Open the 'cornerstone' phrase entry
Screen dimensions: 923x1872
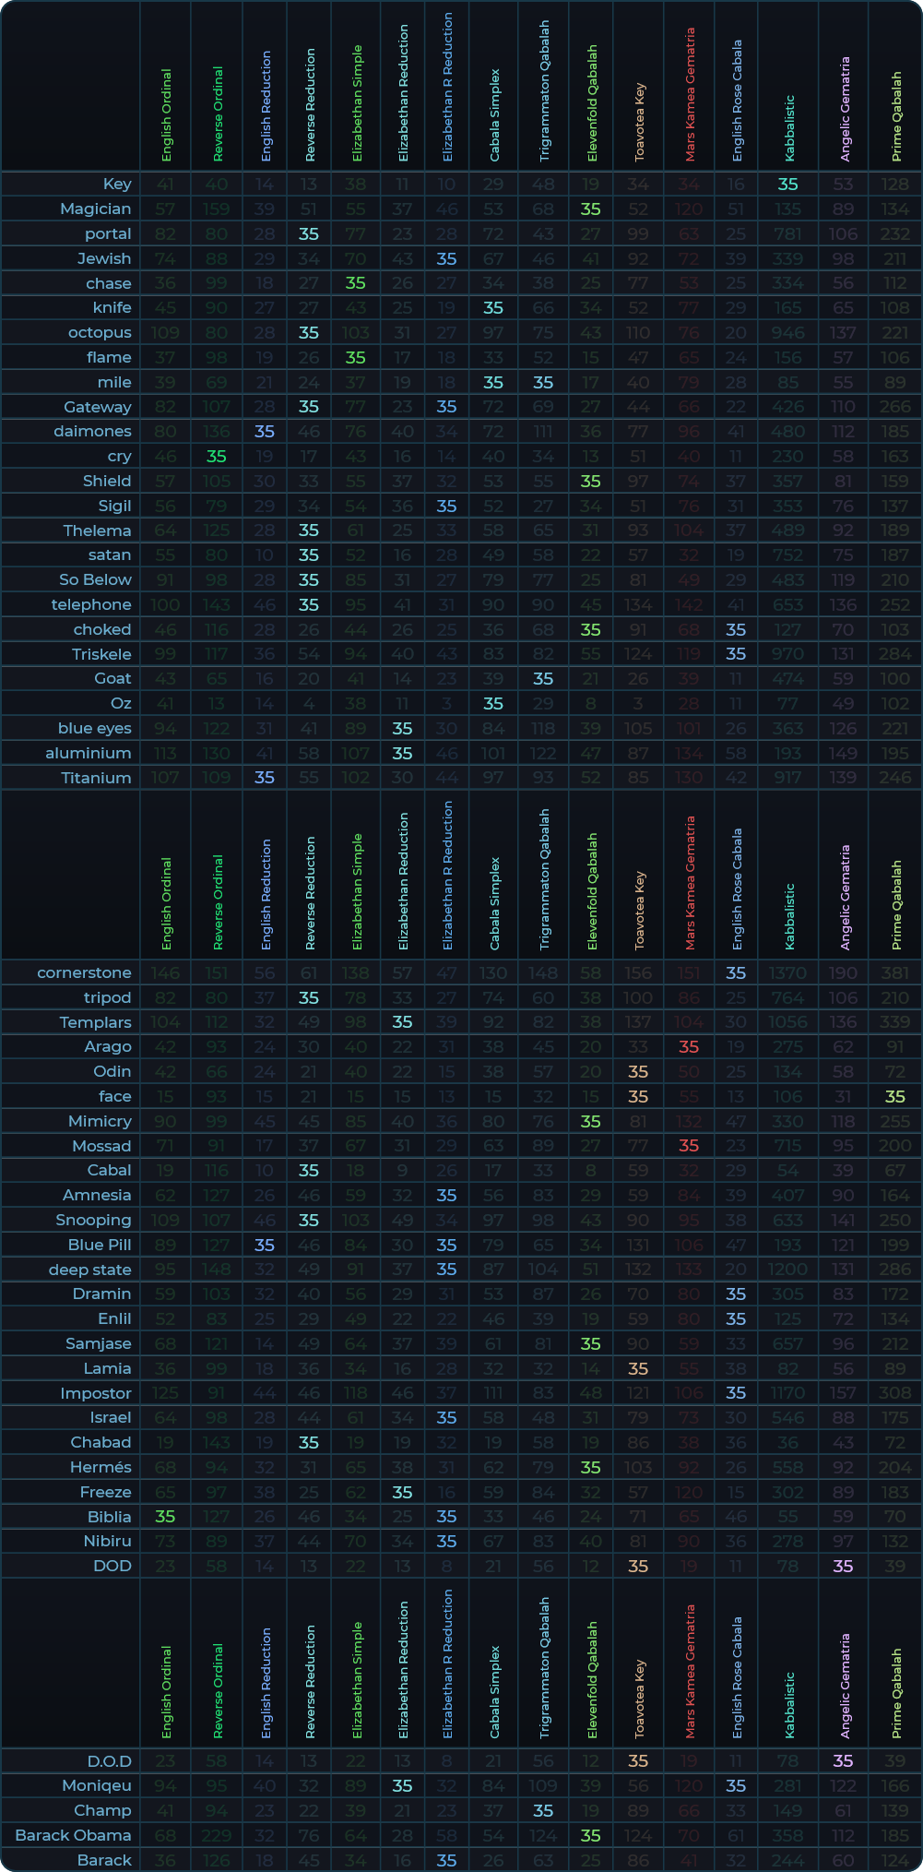84,972
